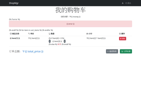Click the ￥{{ item[2] }} unit price cell
The height and width of the screenshot is (106, 141).
pyautogui.click(x=34, y=38)
